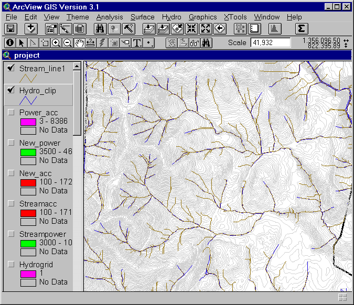This screenshot has height=305, width=354.
Task: Enable the Power_acc theme checkbox
Action: coord(11,112)
